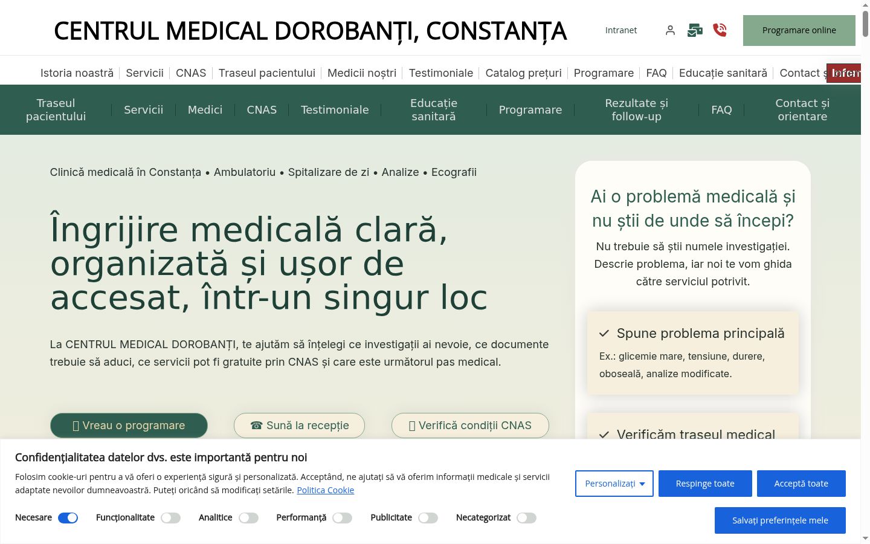Screen dimensions: 870x544
Task: Turn on Performanță cookie switch
Action: [x=343, y=517]
